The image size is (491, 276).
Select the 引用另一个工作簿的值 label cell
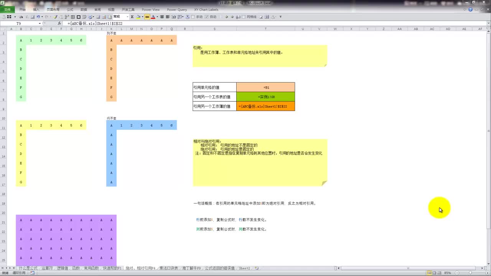pos(214,106)
